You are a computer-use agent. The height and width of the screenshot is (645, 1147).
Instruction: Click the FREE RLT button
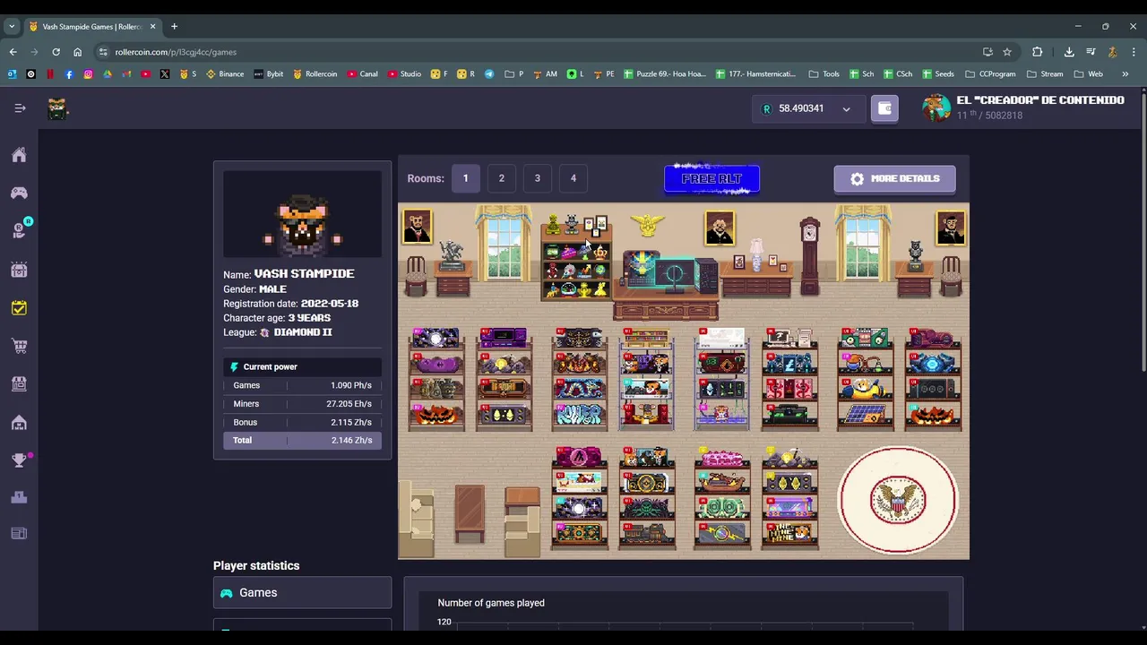pyautogui.click(x=711, y=179)
